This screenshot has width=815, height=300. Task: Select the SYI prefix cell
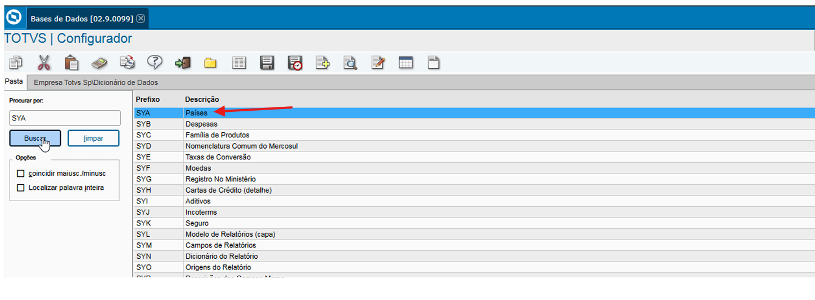[159, 201]
